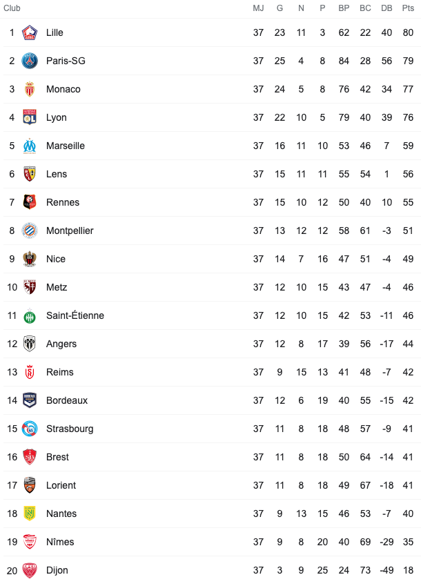Click the Paris-SG club logo
Image resolution: width=421 pixels, height=586 pixels.
point(30,61)
